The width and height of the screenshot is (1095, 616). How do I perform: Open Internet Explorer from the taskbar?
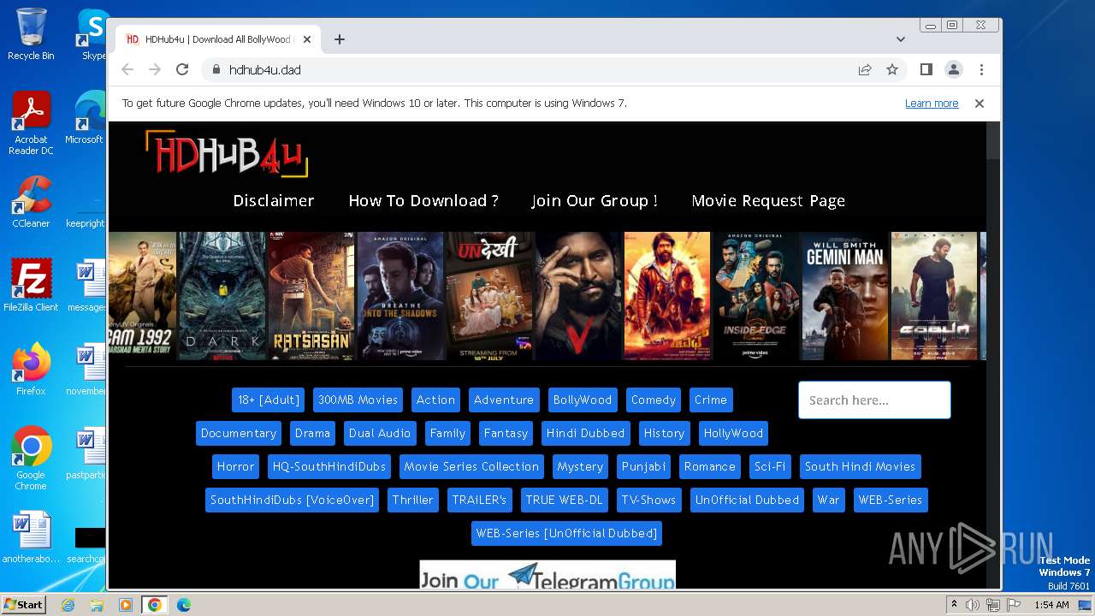(68, 605)
